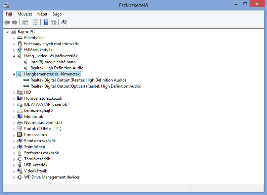Click the Hordozható eszközök icon
The width and height of the screenshot is (267, 195).
pyautogui.click(x=20, y=98)
